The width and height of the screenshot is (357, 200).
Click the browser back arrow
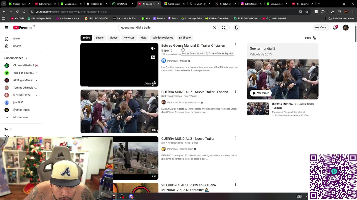tap(4, 12)
